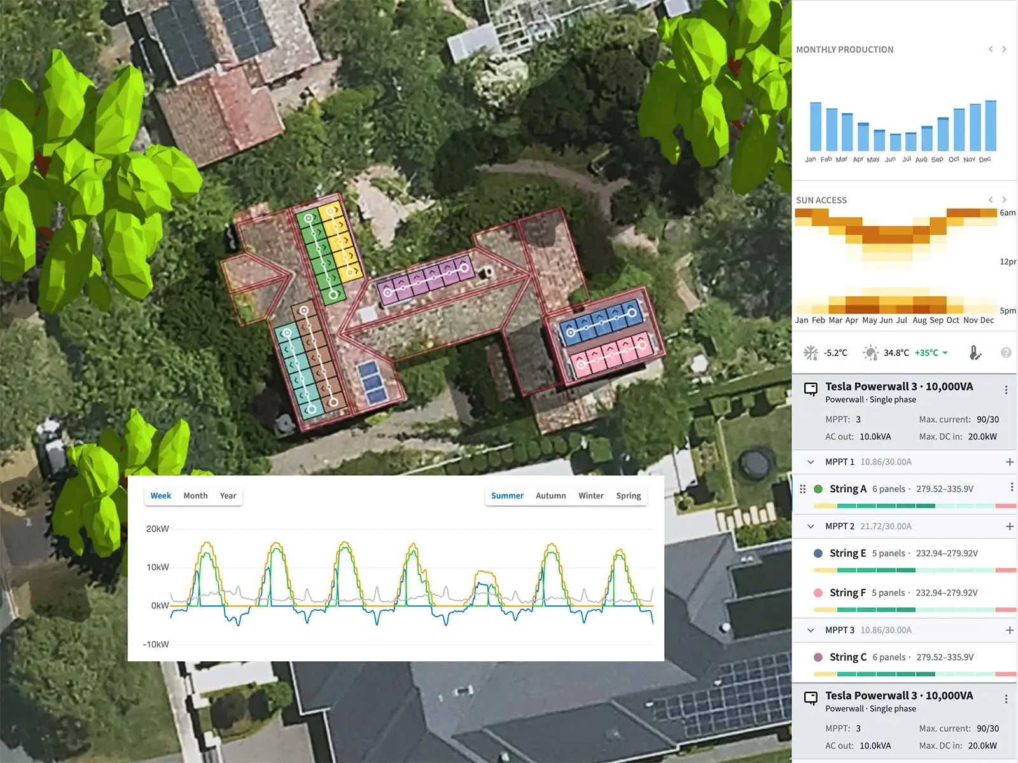Select the green panel string on roof

(320, 256)
